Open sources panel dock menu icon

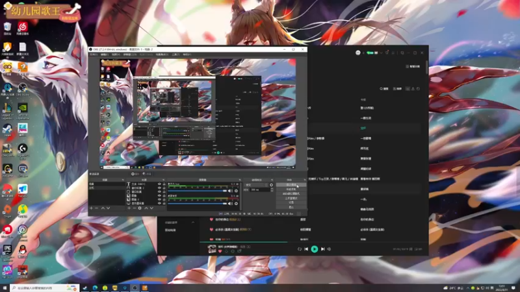164,180
